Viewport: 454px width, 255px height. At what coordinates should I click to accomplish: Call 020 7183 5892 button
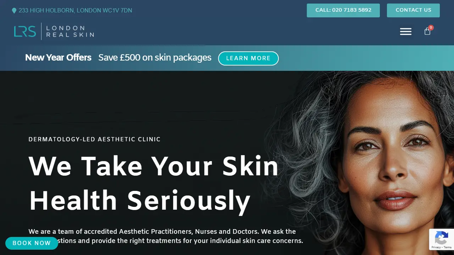click(x=343, y=10)
